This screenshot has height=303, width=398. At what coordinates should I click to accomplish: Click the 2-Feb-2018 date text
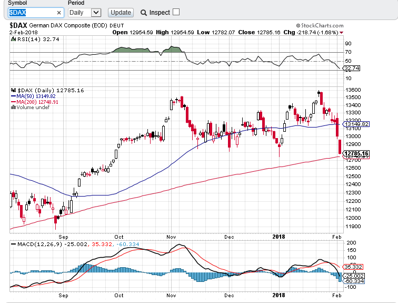[x=23, y=33]
